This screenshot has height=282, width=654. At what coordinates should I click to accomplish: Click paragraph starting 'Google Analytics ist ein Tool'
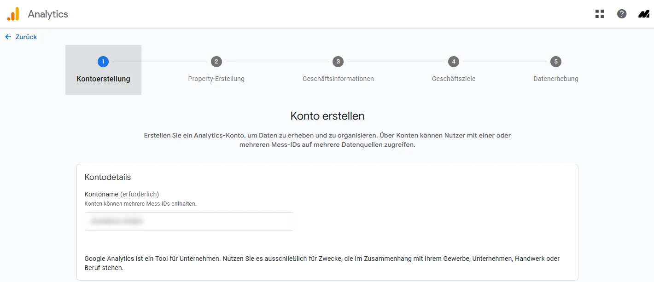click(322, 263)
